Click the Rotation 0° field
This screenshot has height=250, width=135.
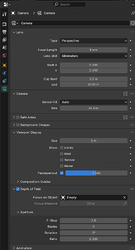94,233
